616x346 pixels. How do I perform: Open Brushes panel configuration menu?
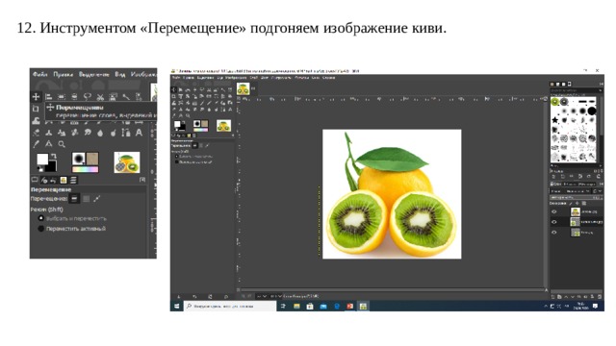(601, 84)
